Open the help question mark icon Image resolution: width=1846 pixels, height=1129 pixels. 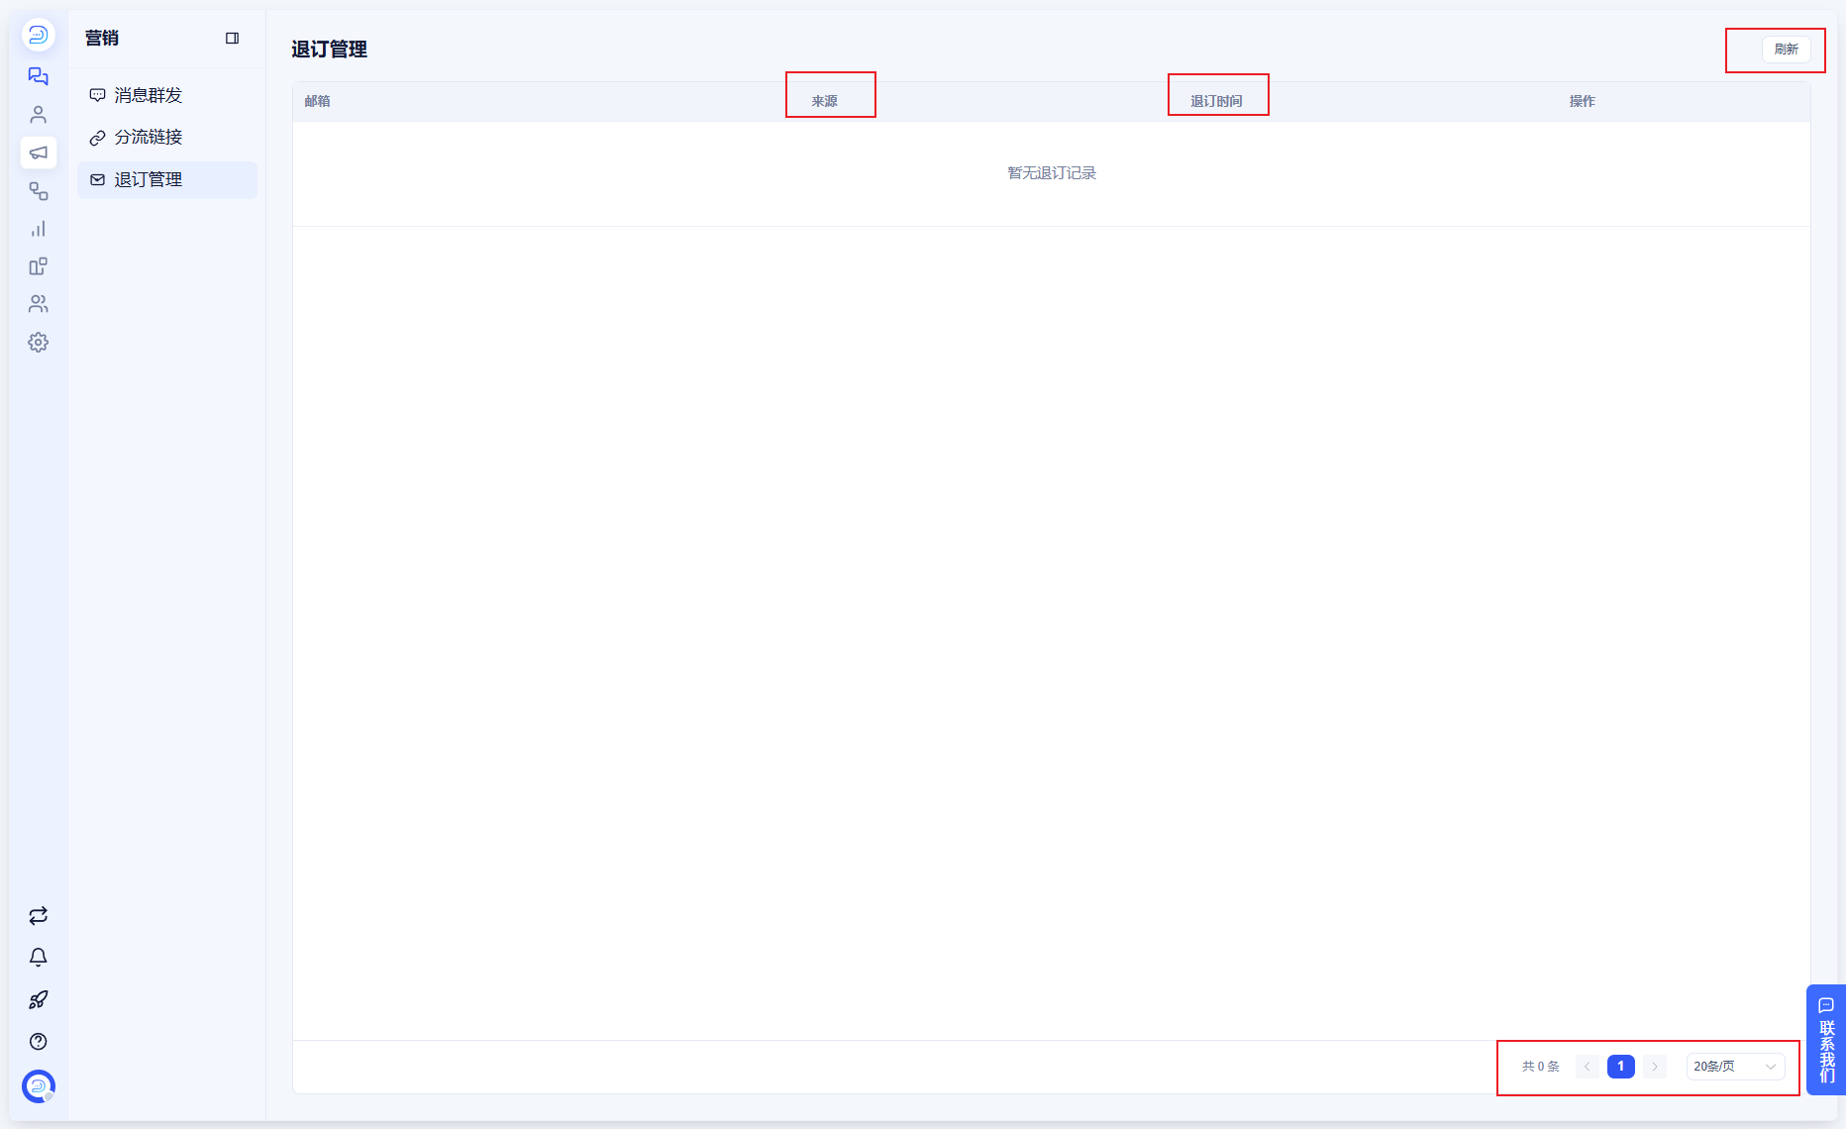click(x=38, y=1041)
